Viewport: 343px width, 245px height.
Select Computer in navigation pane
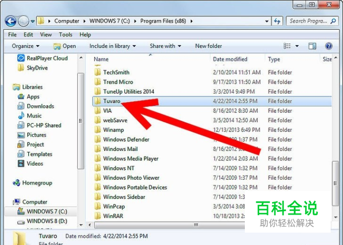30,202
